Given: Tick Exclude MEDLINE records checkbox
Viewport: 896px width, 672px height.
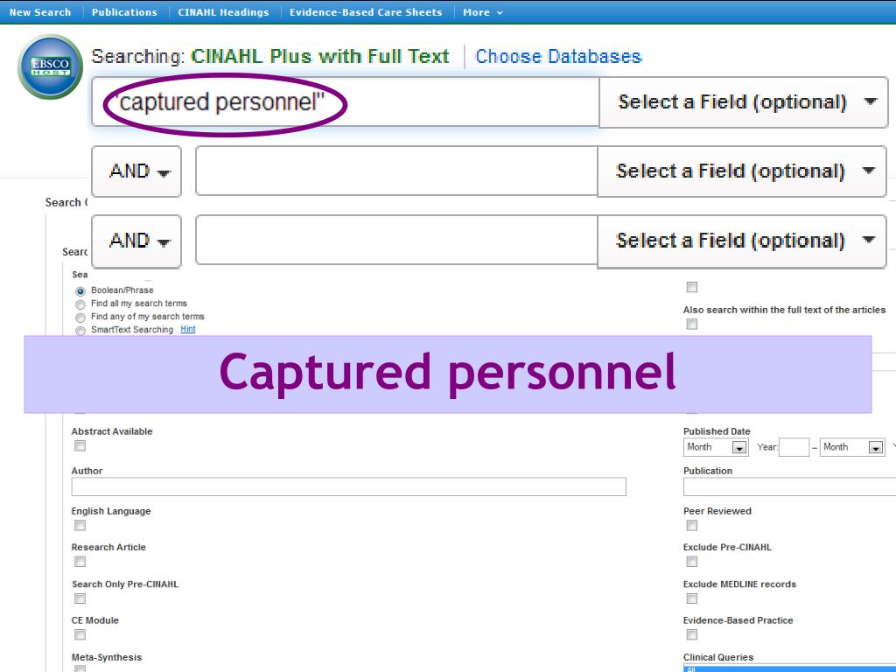Looking at the screenshot, I should click(692, 598).
